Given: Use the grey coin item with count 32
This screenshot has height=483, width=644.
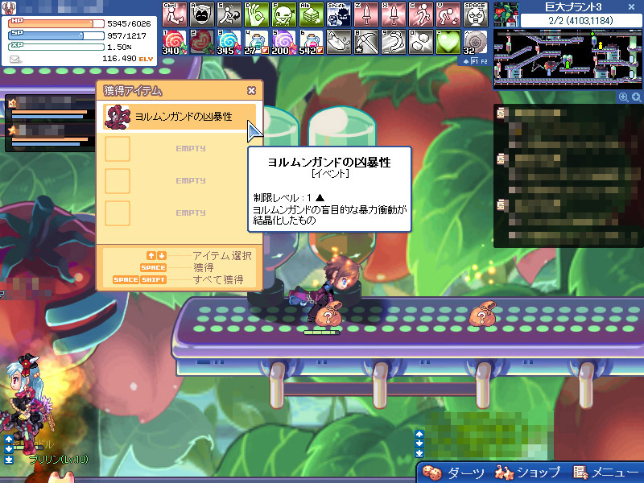Looking at the screenshot, I should click(476, 42).
